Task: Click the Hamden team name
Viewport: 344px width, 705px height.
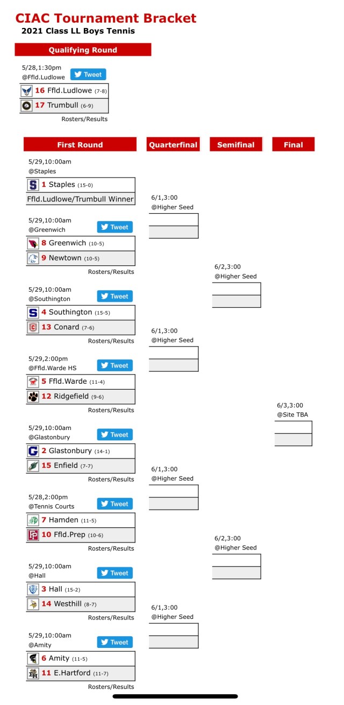Action: 63,520
